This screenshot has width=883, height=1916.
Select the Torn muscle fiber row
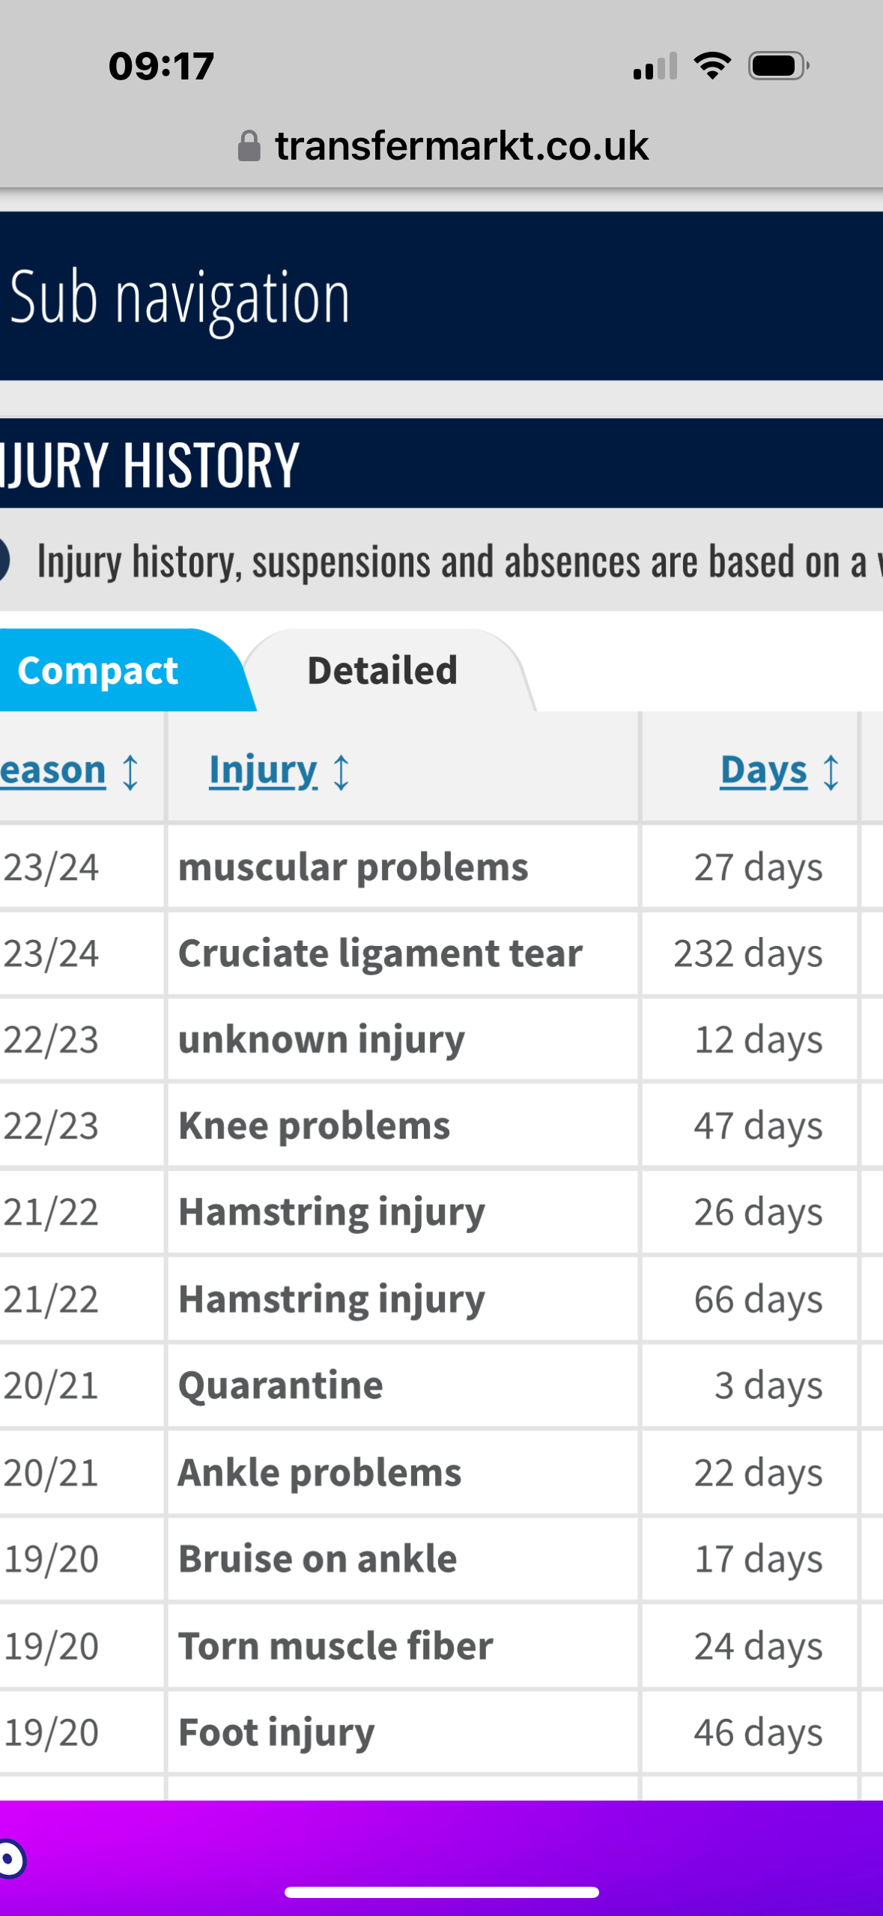(x=441, y=1646)
